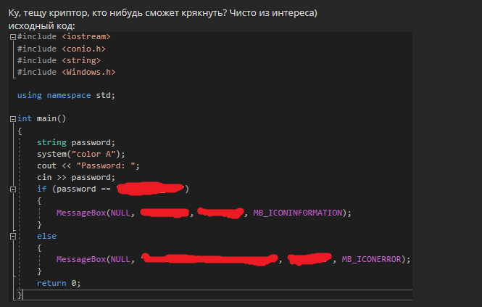This screenshot has height=307, width=482.
Task: Click the <iostream> include header
Action: coord(86,36)
